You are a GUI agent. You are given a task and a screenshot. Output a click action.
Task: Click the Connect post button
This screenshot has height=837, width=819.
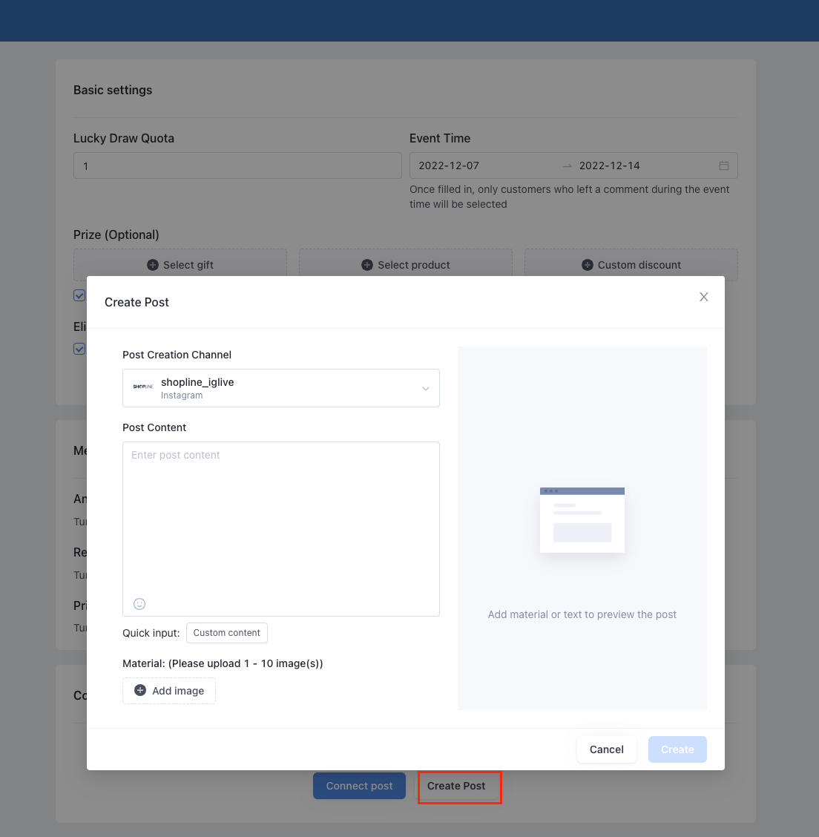359,786
